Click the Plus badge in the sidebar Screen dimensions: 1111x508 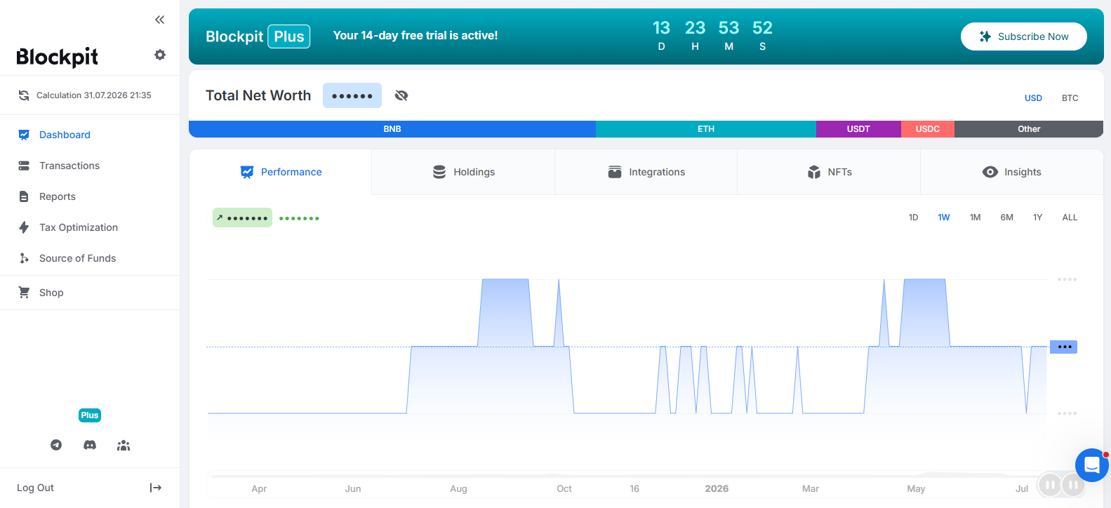click(90, 415)
